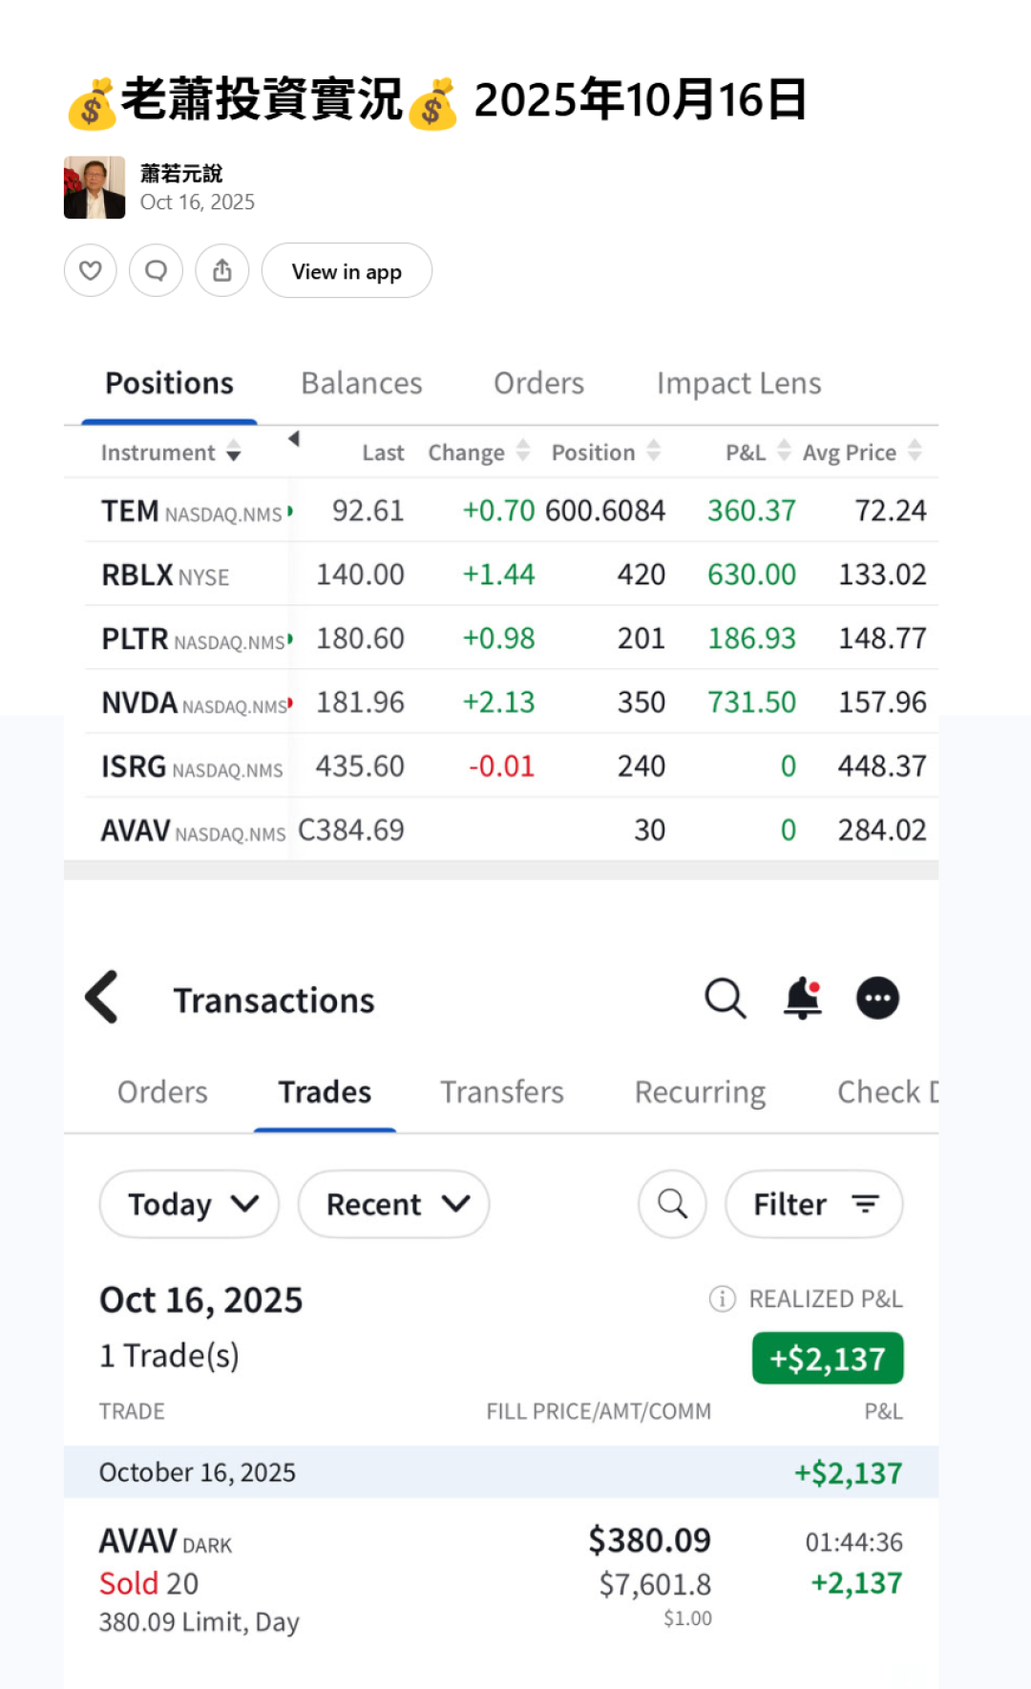
Task: Open the notifications bell icon
Action: tap(803, 999)
